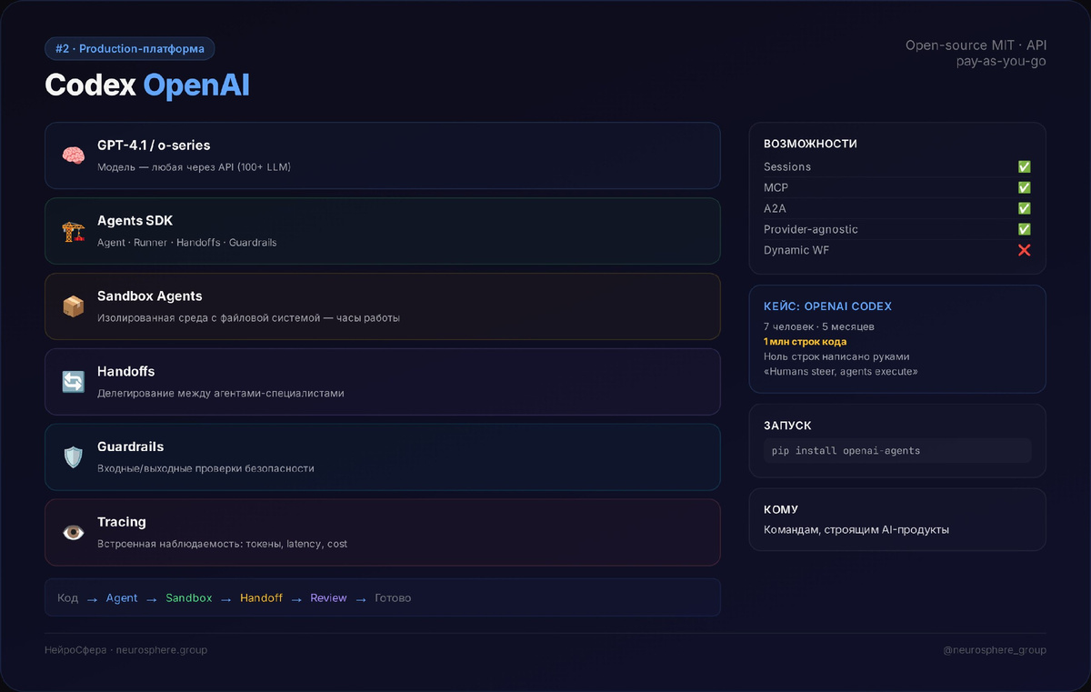The height and width of the screenshot is (692, 1091).
Task: Click the Готово step in the workflow
Action: 393,598
